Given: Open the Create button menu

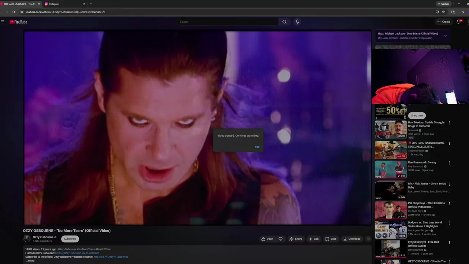Looking at the screenshot, I should (x=443, y=22).
